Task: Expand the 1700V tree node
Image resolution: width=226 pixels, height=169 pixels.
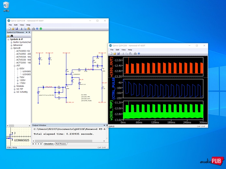Action: click(18, 83)
